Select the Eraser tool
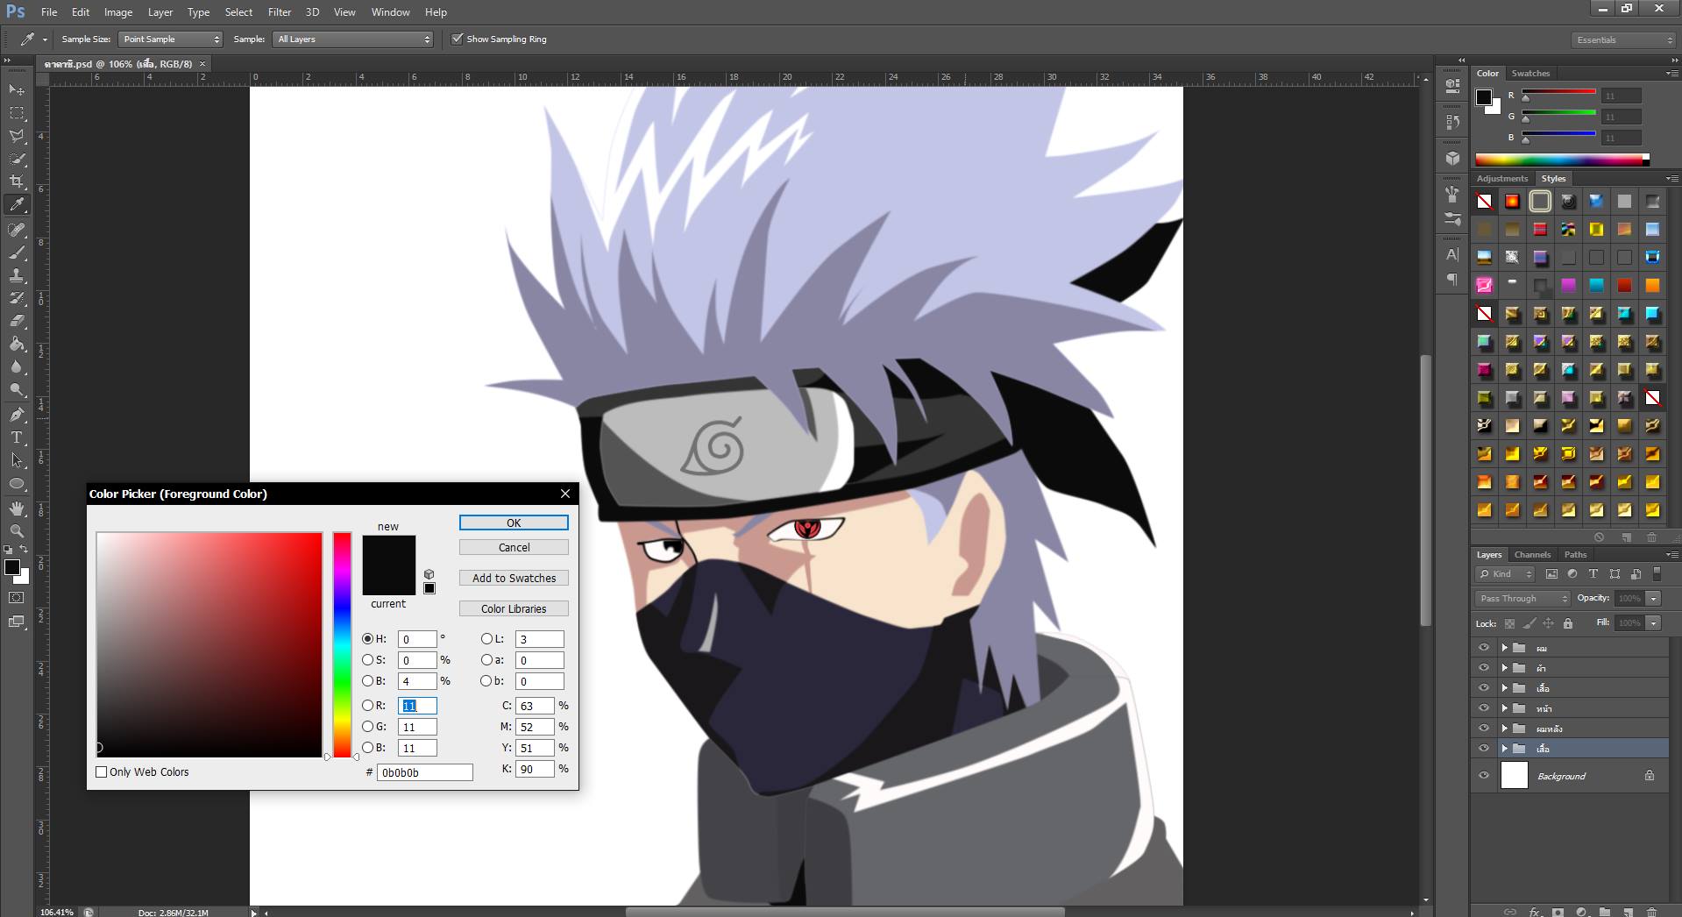 click(17, 321)
